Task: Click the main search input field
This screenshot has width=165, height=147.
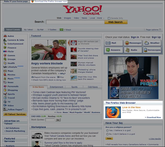Action: (x=75, y=22)
